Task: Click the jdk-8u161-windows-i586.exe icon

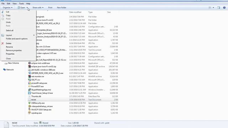Action: [29, 70]
